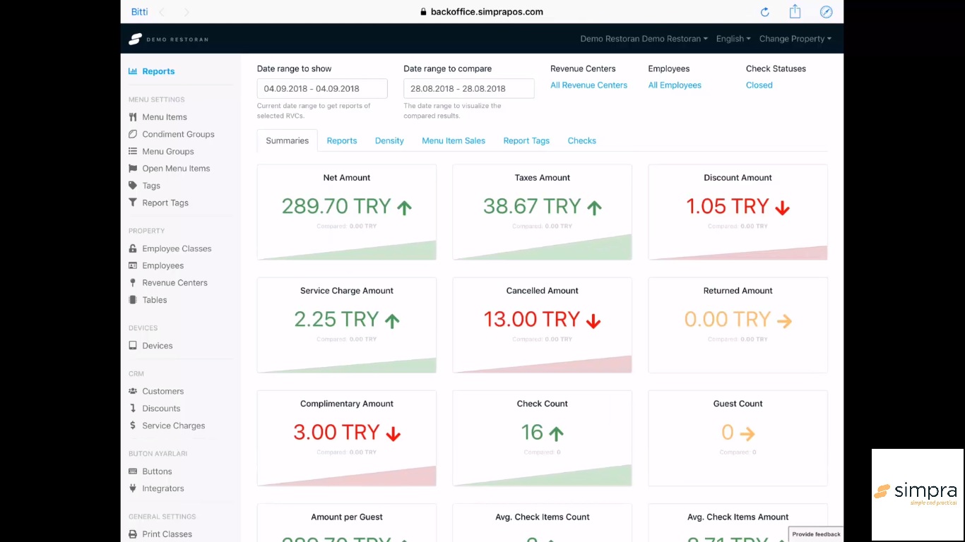This screenshot has width=965, height=542.
Task: Expand the Change Property dropdown
Action: pyautogui.click(x=795, y=39)
